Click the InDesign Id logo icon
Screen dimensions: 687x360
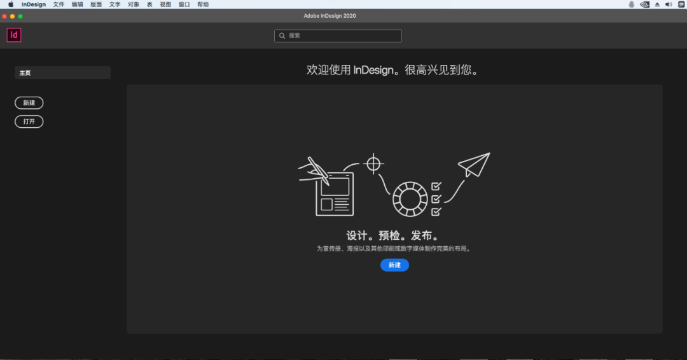tap(14, 35)
